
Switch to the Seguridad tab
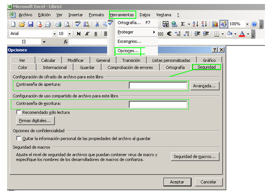click(x=206, y=67)
